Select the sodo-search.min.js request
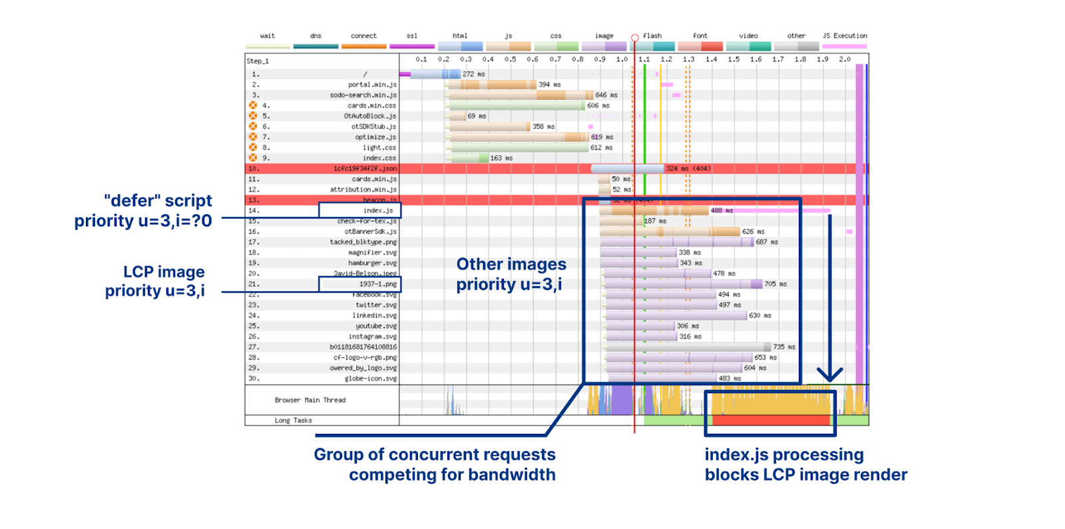Viewport: 1065px width, 529px height. click(363, 95)
